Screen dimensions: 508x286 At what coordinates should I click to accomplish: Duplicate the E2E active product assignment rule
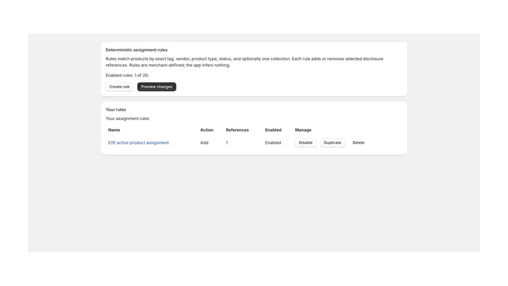pyautogui.click(x=332, y=142)
